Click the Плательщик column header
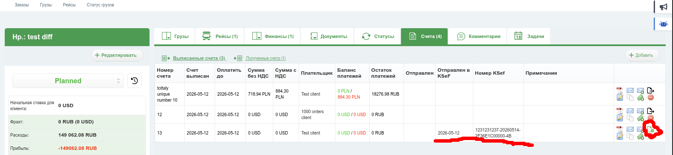 click(x=317, y=73)
